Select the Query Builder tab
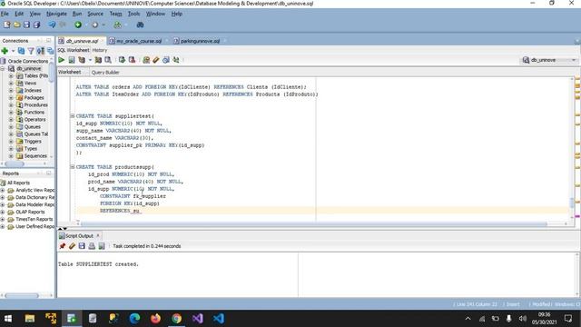Screen dimensions: 581x327 [105, 73]
